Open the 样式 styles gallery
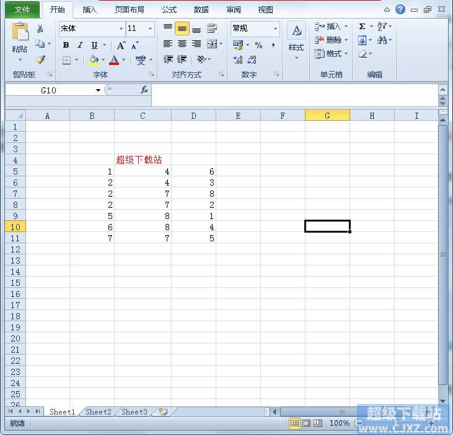 [296, 40]
